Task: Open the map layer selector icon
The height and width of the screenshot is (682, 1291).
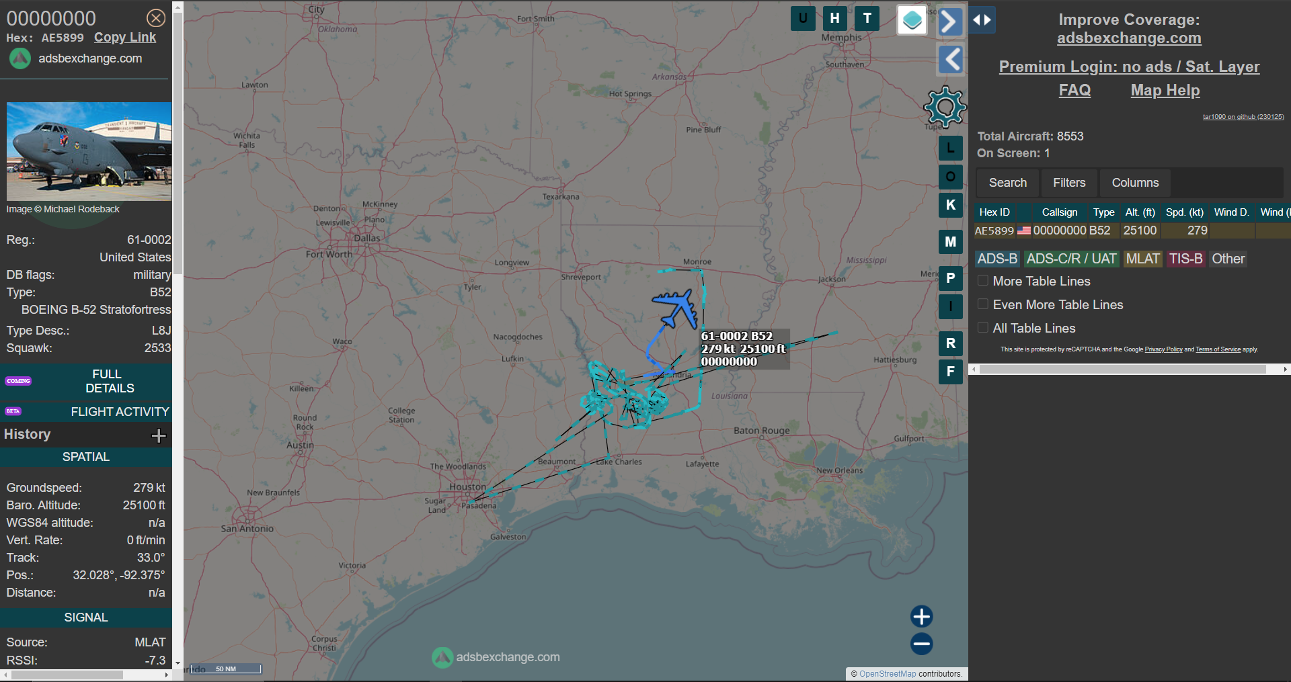Action: (912, 20)
